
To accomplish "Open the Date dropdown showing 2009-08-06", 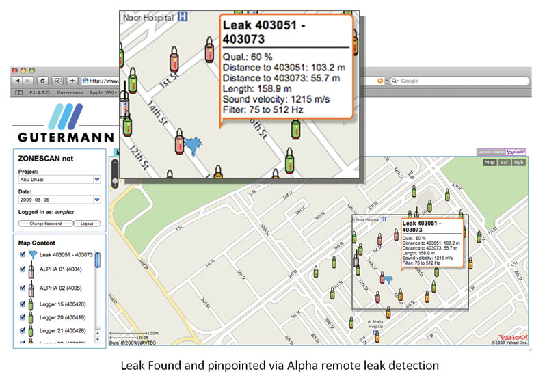I will 97,200.
